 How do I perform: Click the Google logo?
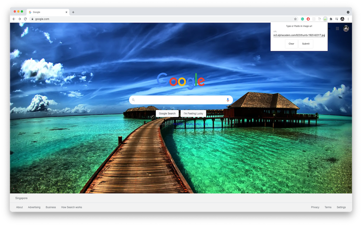(181, 81)
